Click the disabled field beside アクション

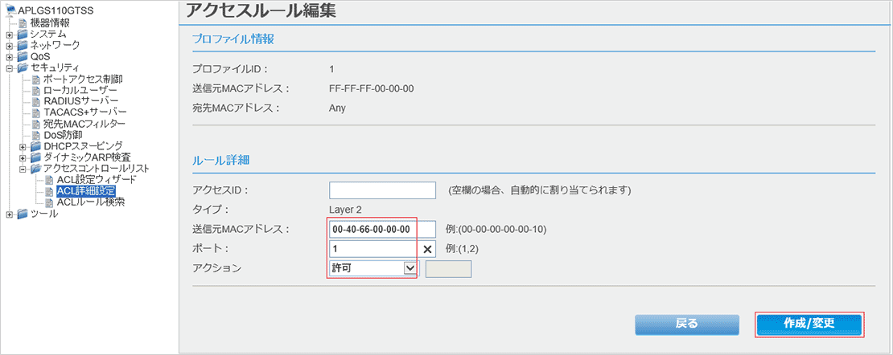coord(448,268)
